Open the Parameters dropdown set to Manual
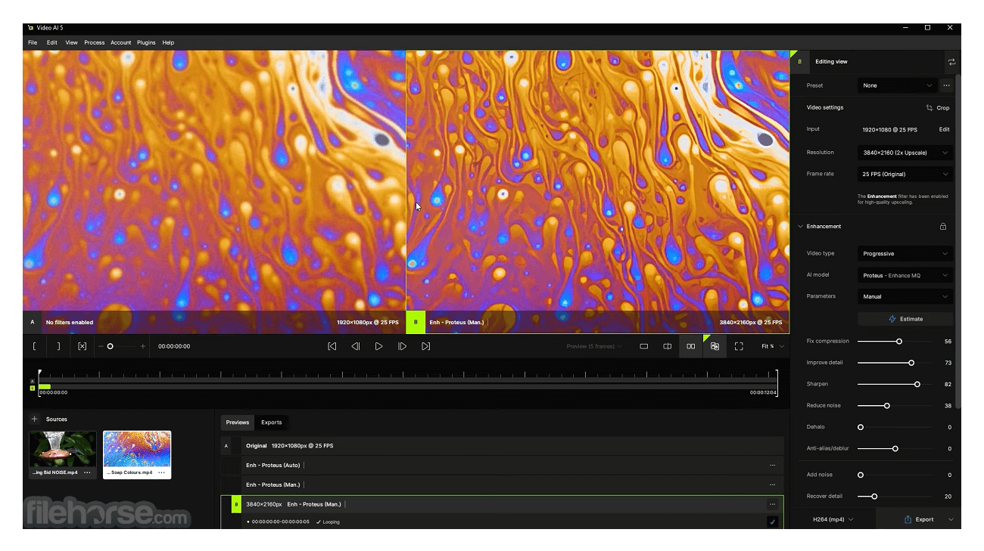Viewport: 984px width, 551px height. [x=905, y=296]
